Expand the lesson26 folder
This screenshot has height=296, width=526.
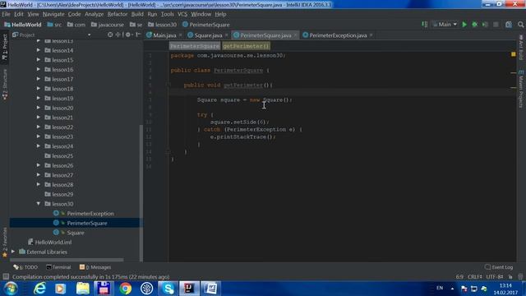39,165
